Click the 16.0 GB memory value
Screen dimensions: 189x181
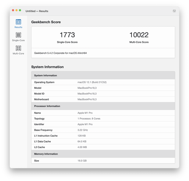[82, 161]
